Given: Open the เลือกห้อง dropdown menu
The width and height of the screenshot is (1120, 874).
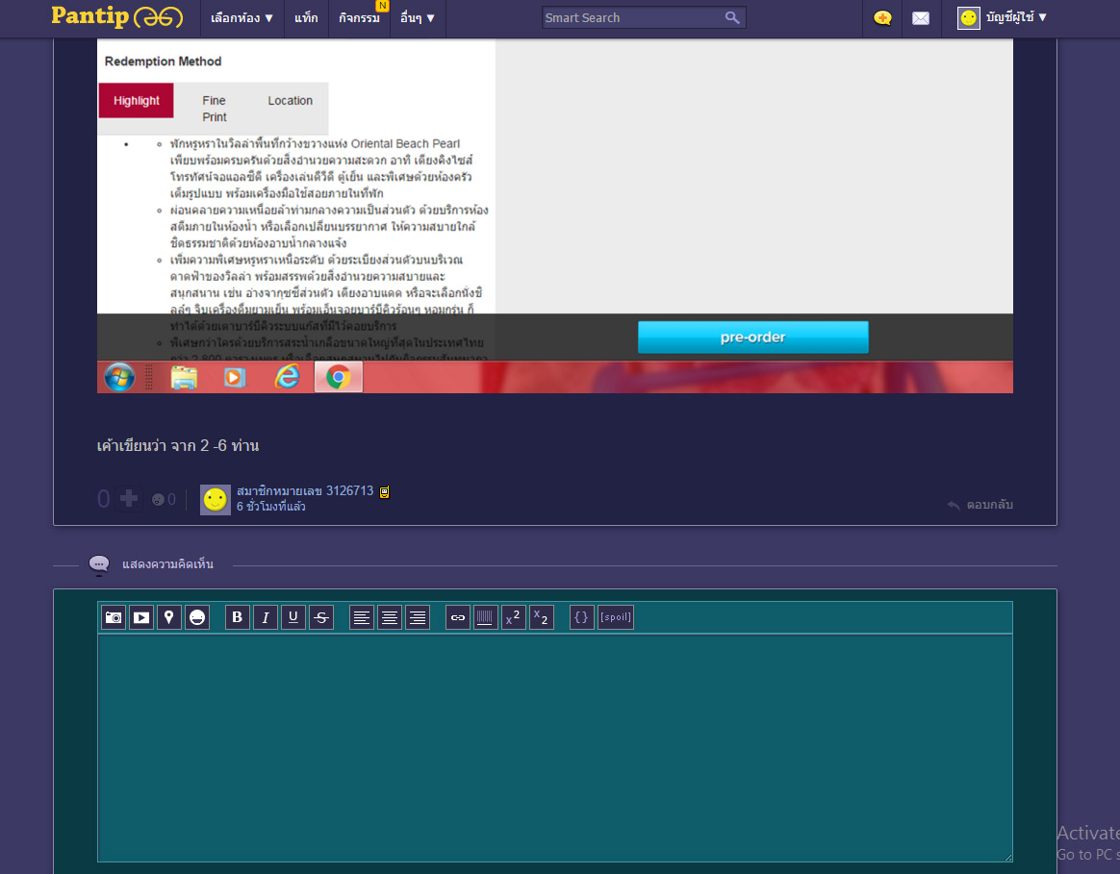Looking at the screenshot, I should pyautogui.click(x=242, y=18).
